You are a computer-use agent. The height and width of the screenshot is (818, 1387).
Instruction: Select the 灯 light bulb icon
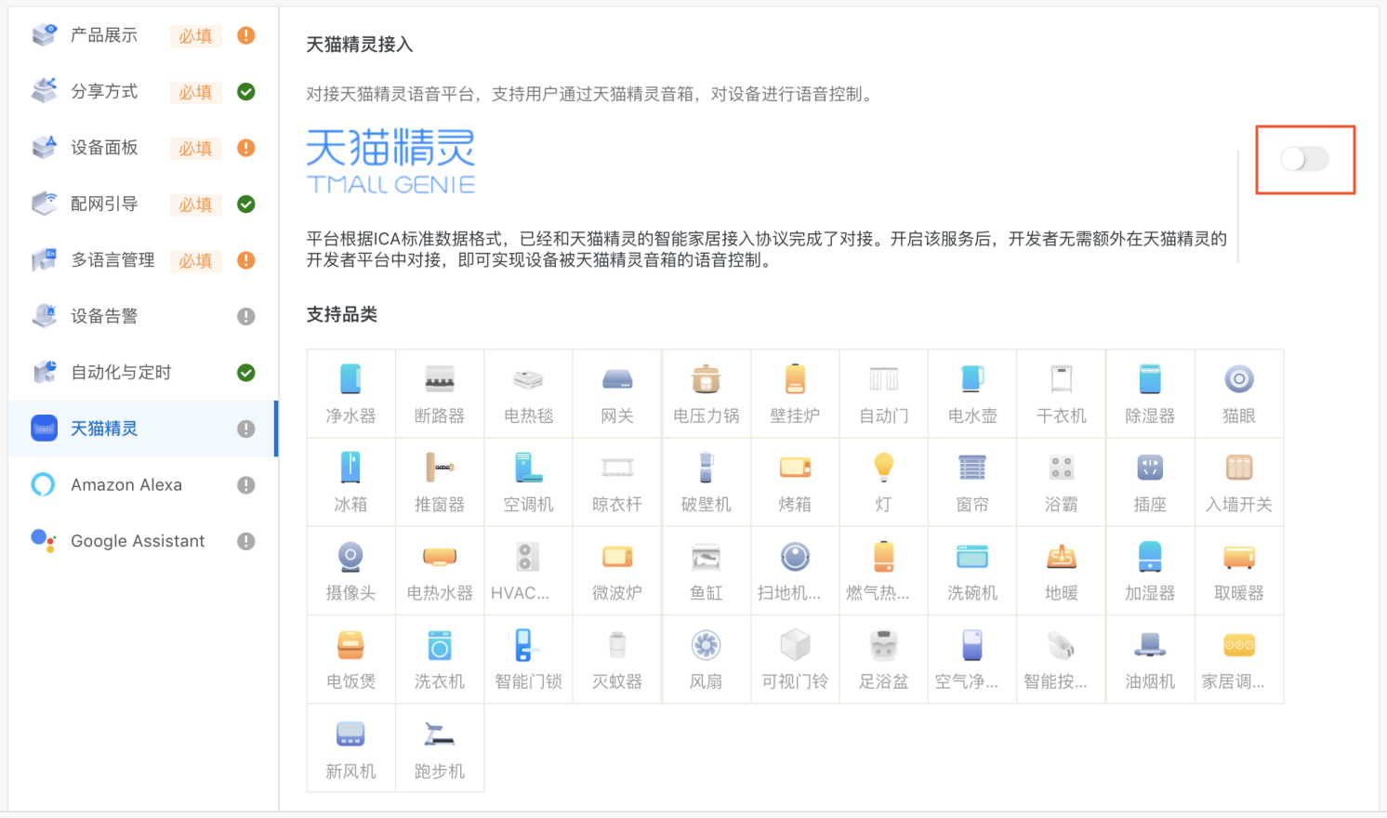click(x=884, y=468)
